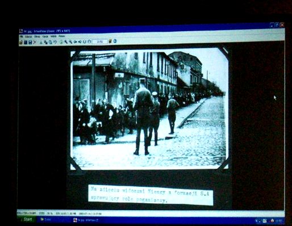This screenshot has width=292, height=226.
Task: Open the Pomoc menu
Action: click(62, 36)
